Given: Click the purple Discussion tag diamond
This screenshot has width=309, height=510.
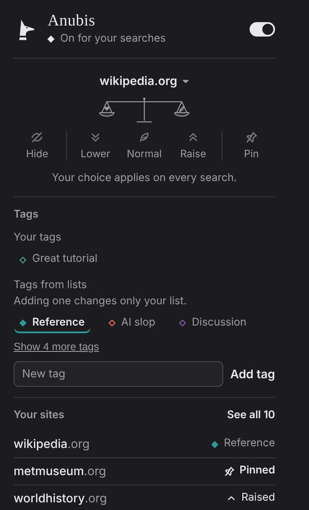Looking at the screenshot, I should 183,323.
